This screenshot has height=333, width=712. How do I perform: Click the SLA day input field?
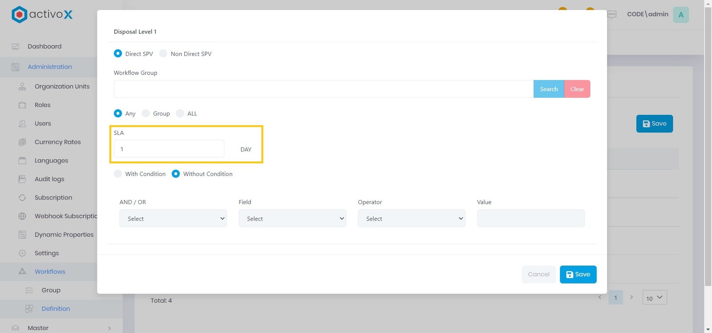tap(169, 148)
